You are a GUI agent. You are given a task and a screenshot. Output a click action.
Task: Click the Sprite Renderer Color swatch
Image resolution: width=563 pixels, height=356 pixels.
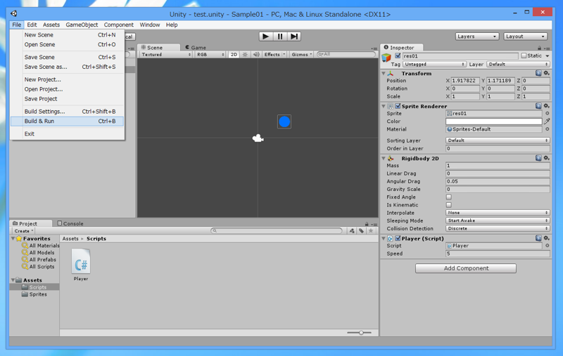(494, 121)
